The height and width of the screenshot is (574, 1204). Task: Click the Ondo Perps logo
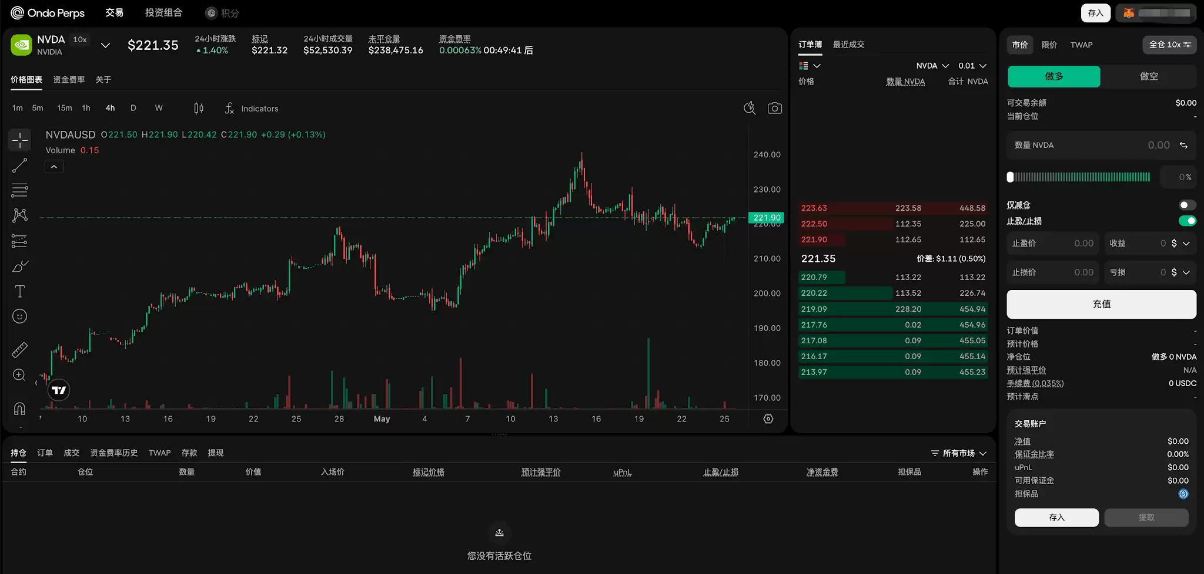coord(48,13)
